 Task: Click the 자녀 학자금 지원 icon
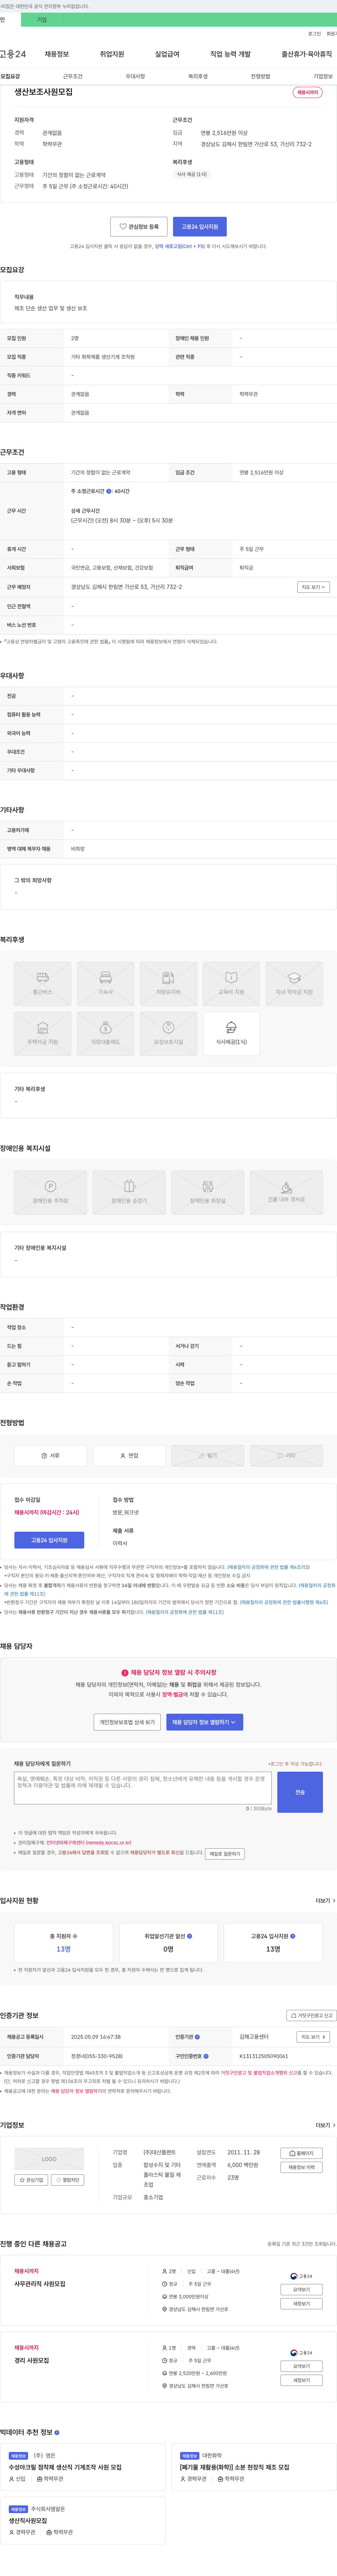(294, 983)
